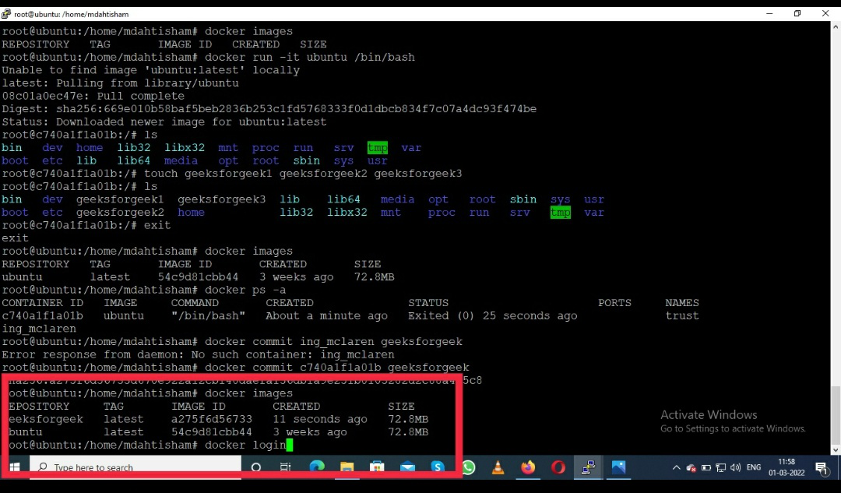This screenshot has height=493, width=841.
Task: Expand hidden system tray icons
Action: (676, 467)
